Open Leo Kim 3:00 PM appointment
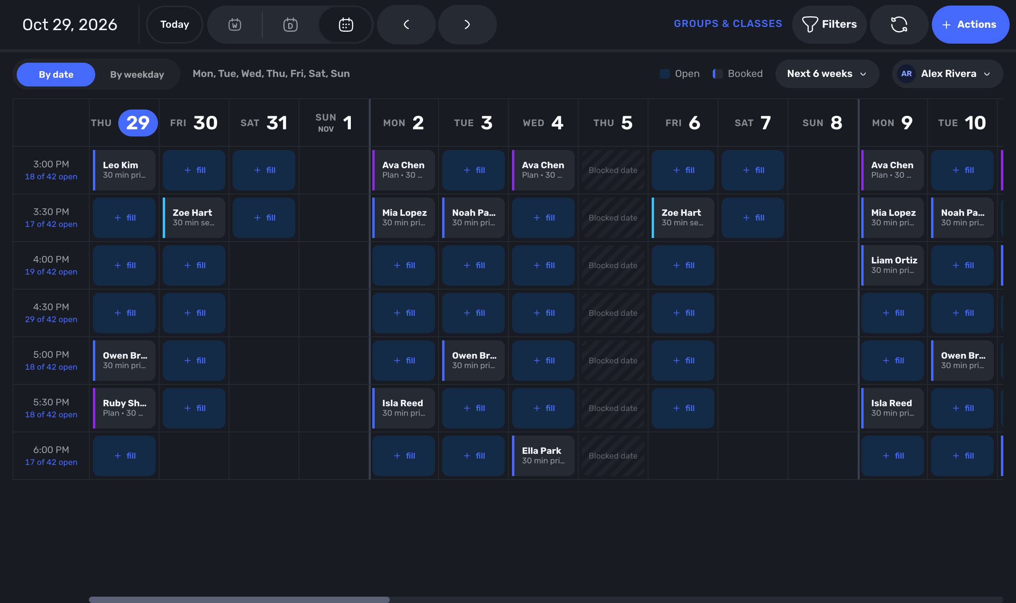1016x603 pixels. tap(124, 170)
